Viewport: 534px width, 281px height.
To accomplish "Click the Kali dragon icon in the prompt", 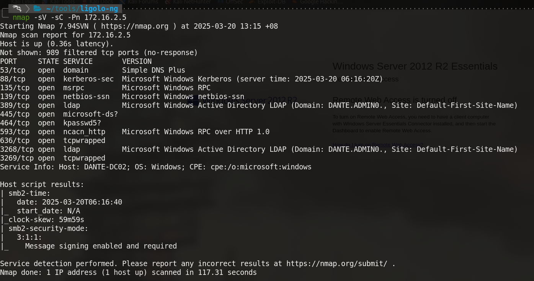I will tap(16, 8).
